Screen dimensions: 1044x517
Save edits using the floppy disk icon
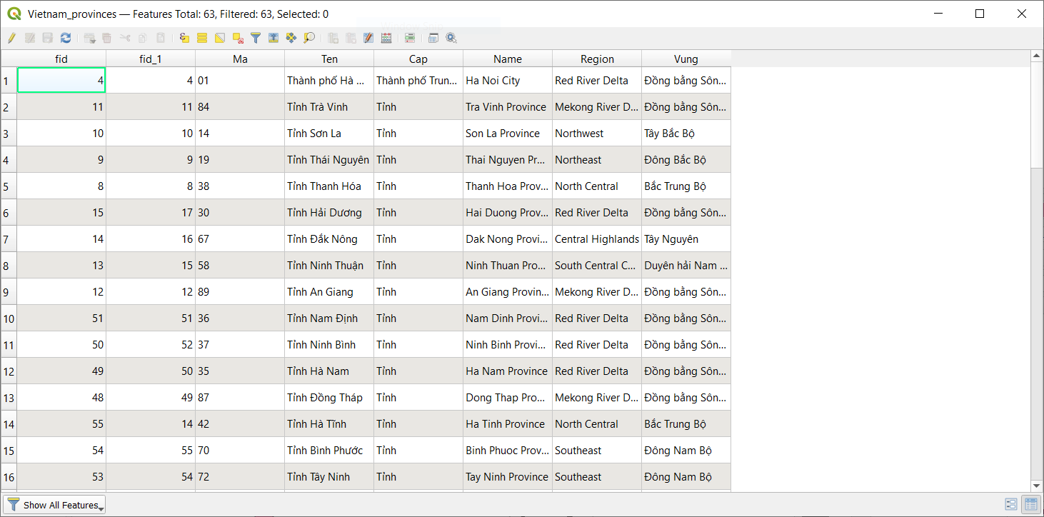48,38
